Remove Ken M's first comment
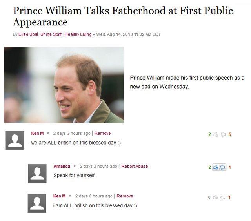 (102, 133)
